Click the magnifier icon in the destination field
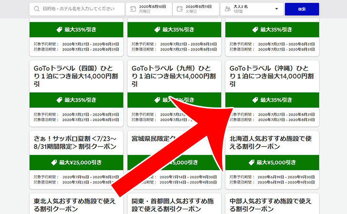Viewport: 347px width, 214px height. [37, 9]
